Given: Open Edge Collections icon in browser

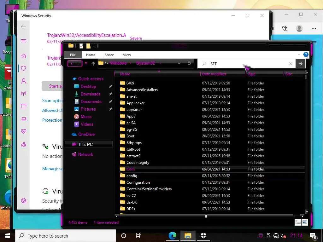Looking at the screenshot, I should [285, 28].
